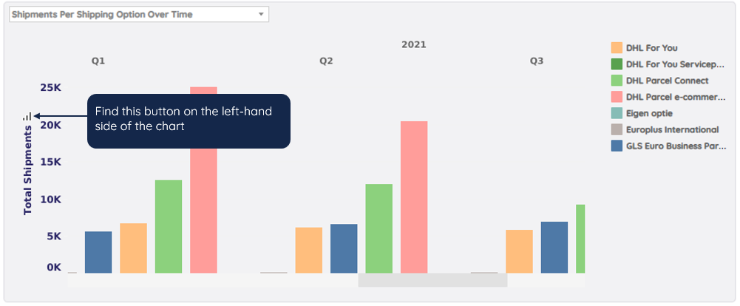The width and height of the screenshot is (740, 306).
Task: Select GLS Euro Business Par... blue swatch
Action: click(617, 146)
